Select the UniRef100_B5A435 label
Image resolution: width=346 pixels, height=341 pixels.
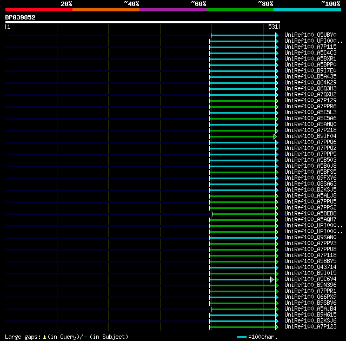[310, 77]
